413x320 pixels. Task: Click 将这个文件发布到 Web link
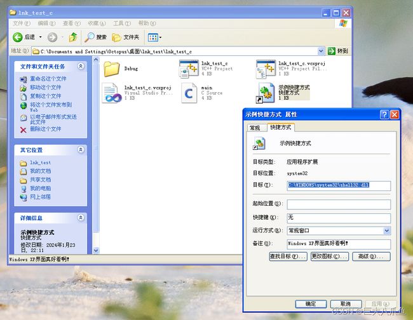(x=51, y=107)
